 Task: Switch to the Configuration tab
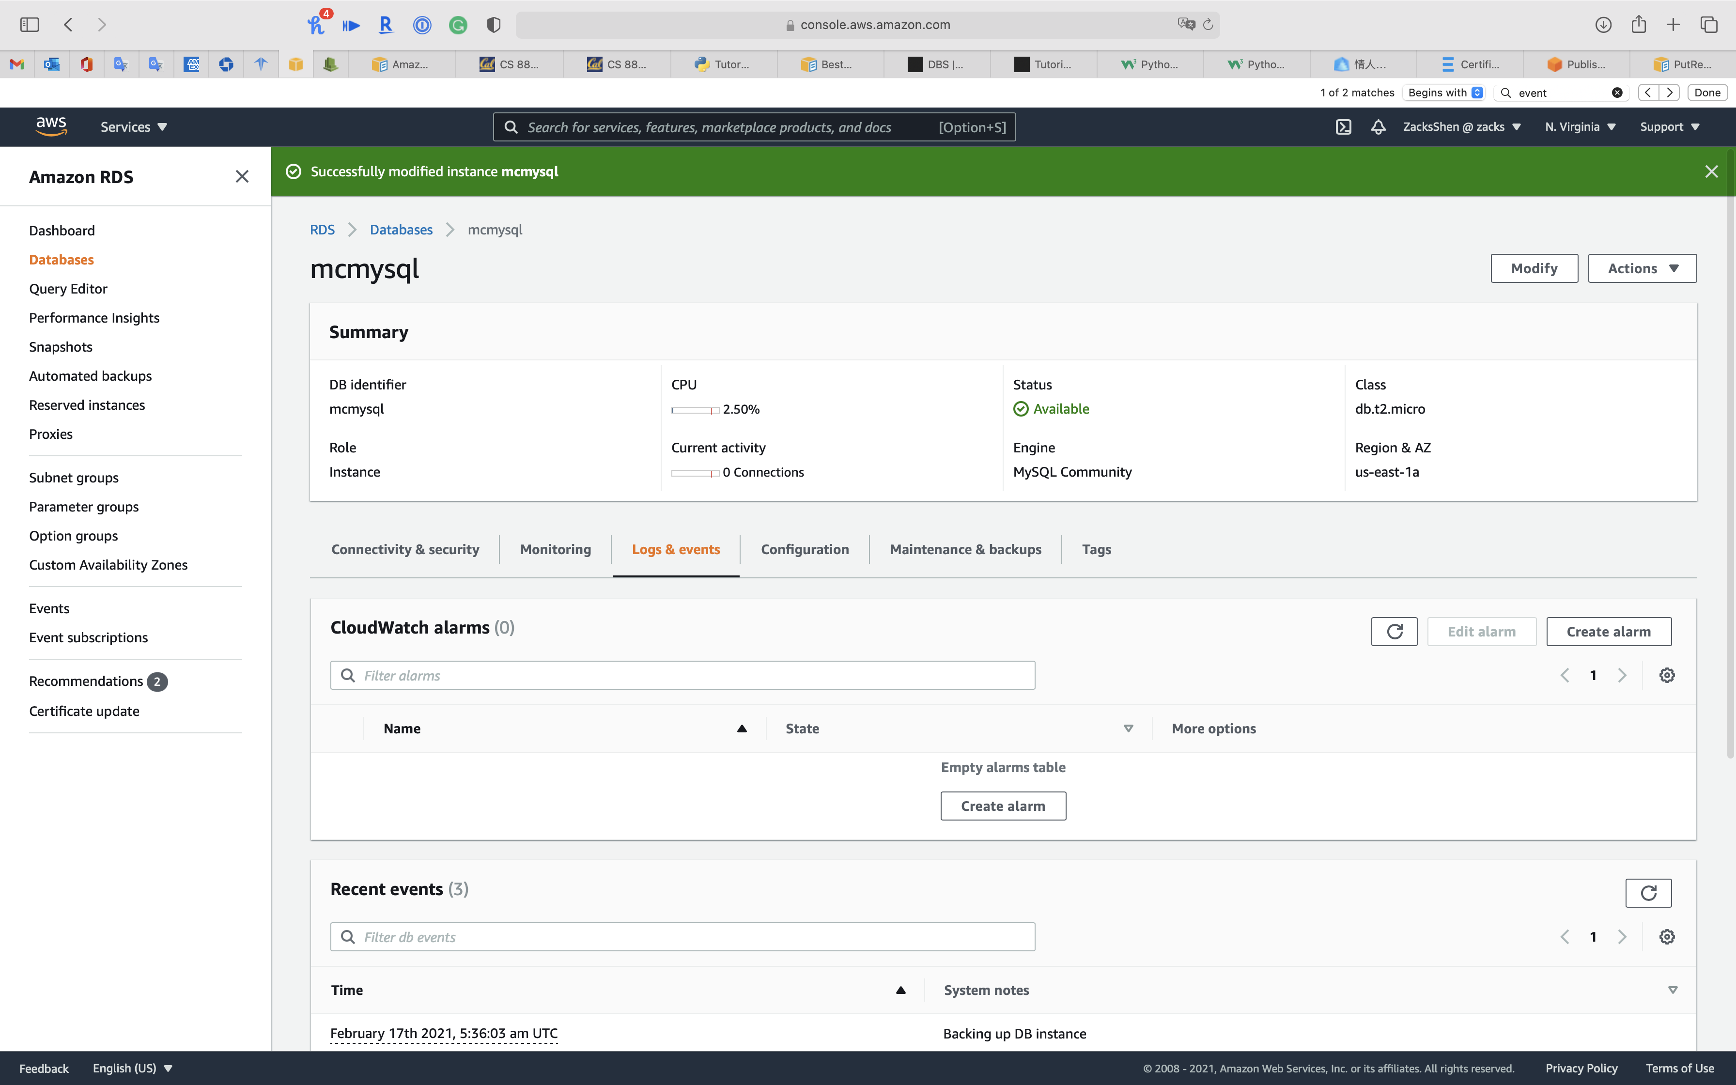804,549
